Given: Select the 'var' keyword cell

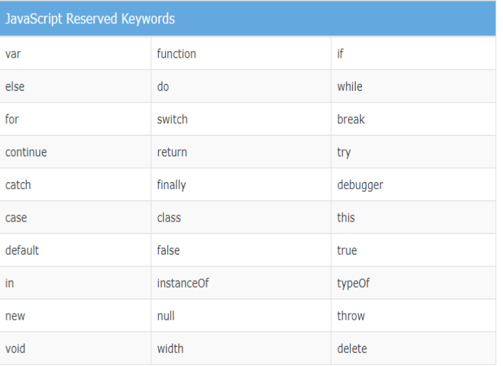Looking at the screenshot, I should (74, 54).
